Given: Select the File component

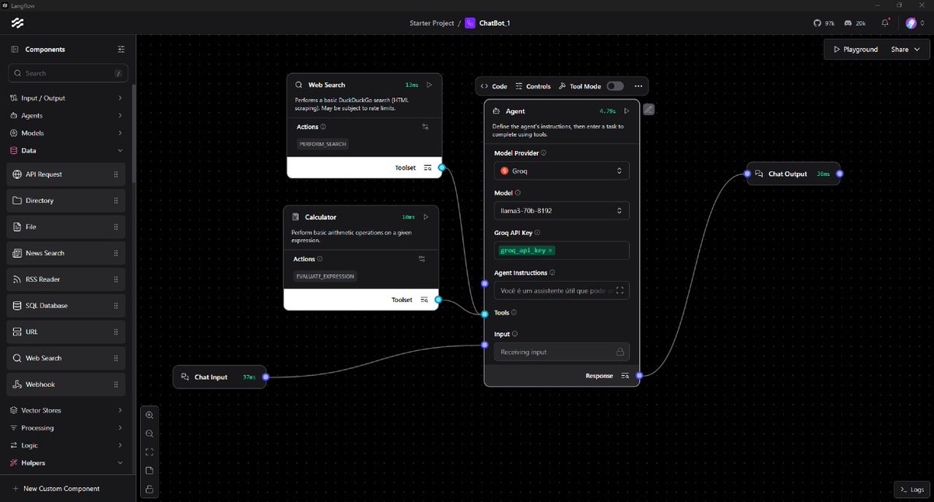Looking at the screenshot, I should [66, 226].
